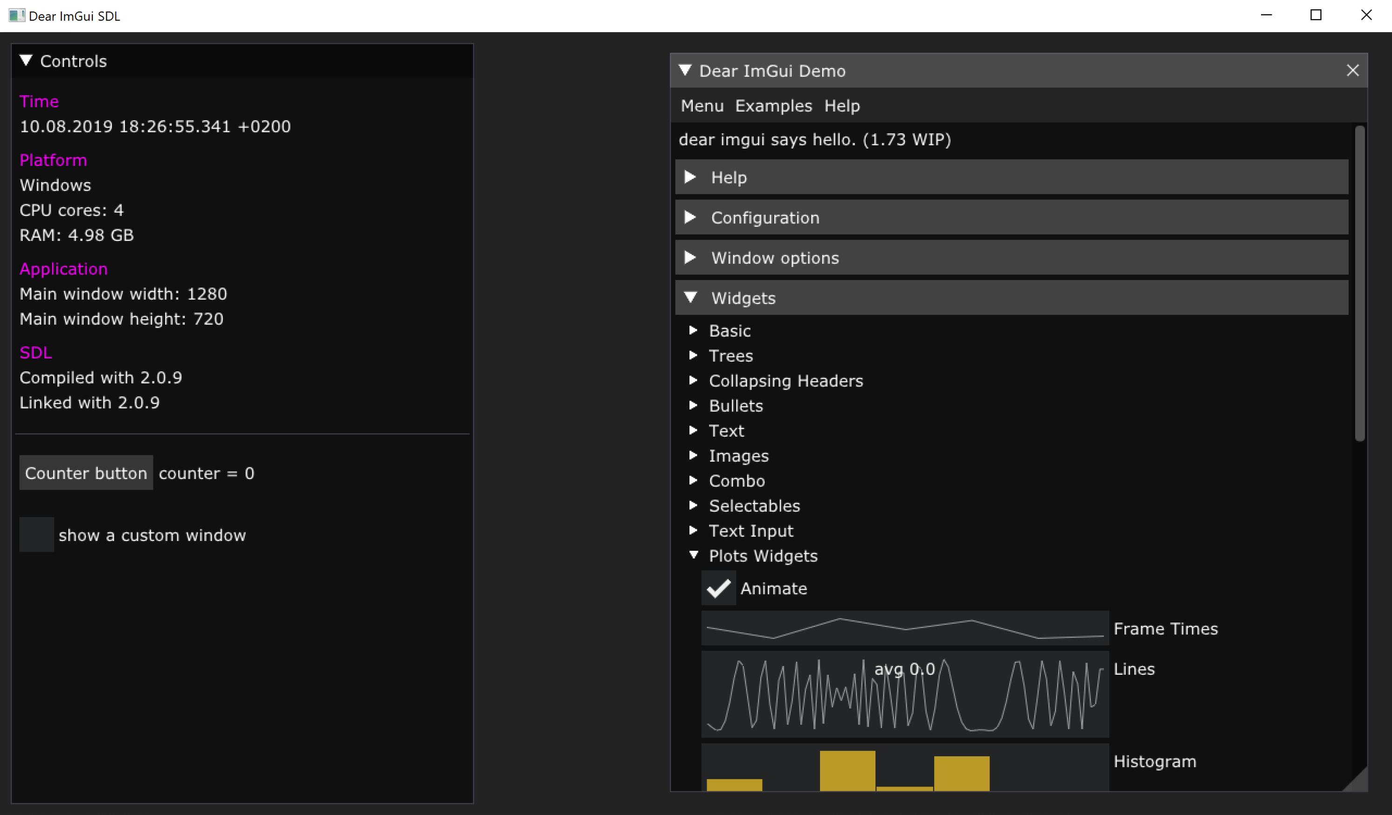Close the Dear ImGui Demo window

pyautogui.click(x=1352, y=70)
